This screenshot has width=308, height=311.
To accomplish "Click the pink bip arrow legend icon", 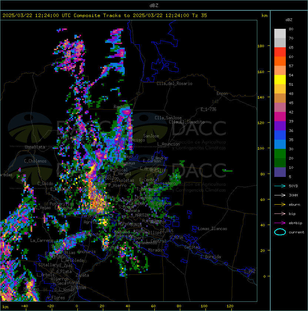I will tap(280, 213).
